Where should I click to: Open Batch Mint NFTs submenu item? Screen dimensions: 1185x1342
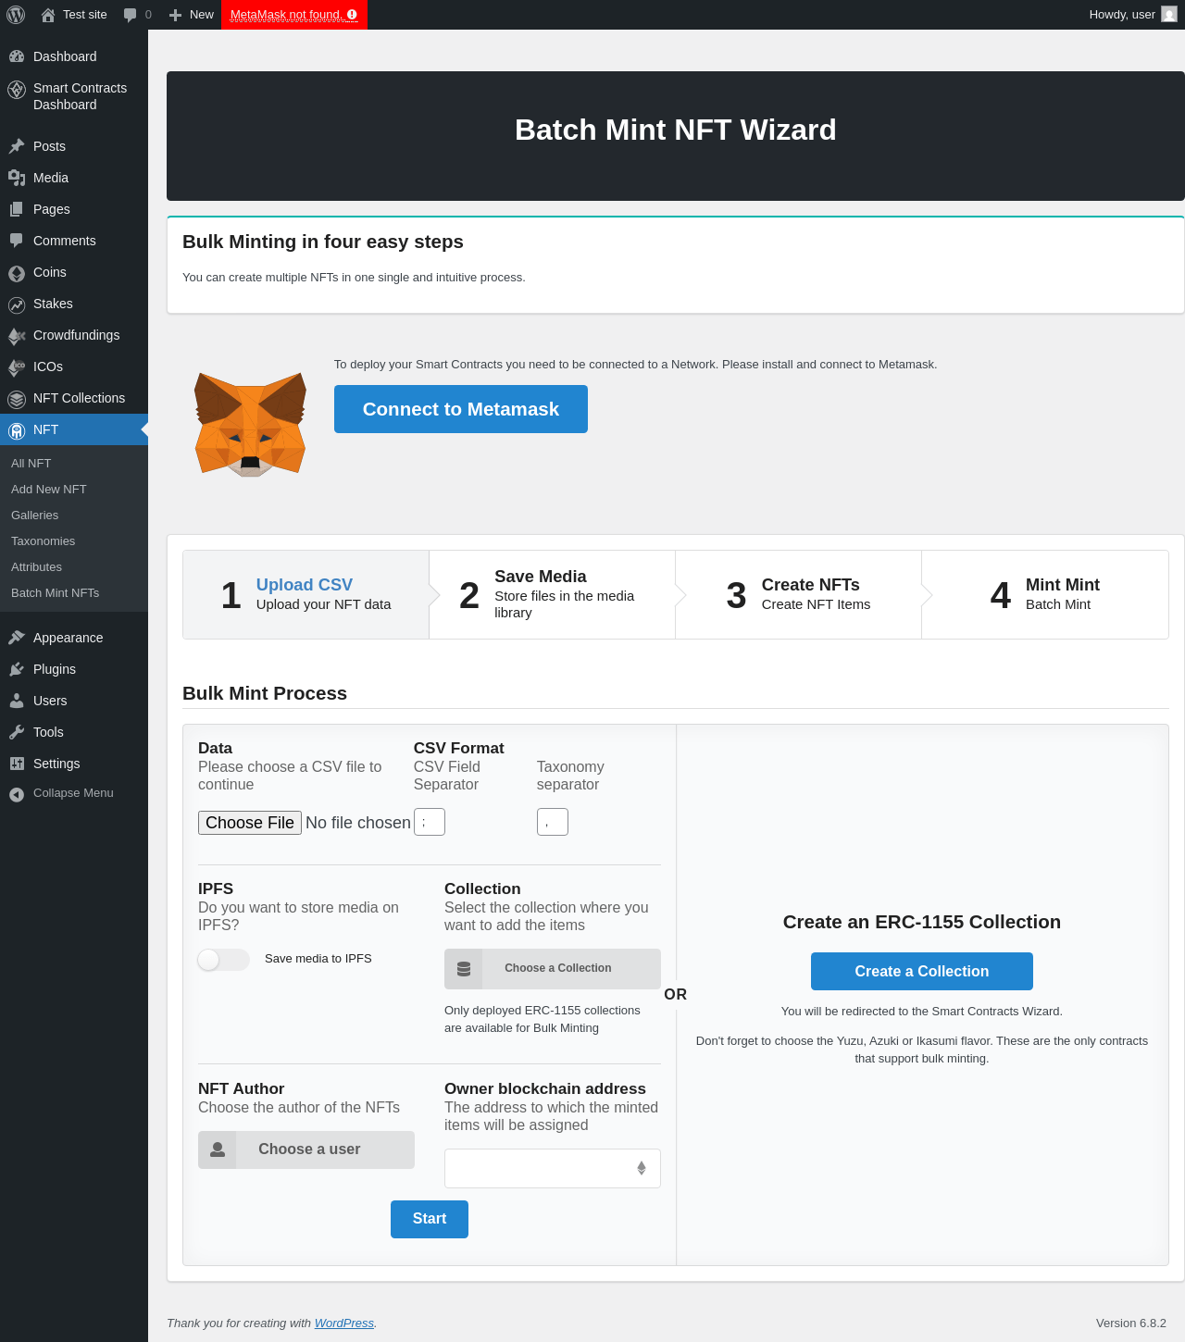click(56, 592)
